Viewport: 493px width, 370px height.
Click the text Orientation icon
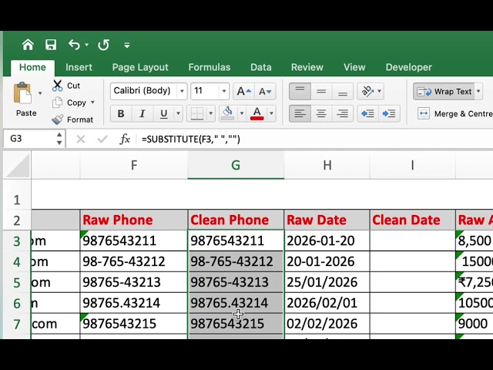pyautogui.click(x=367, y=91)
